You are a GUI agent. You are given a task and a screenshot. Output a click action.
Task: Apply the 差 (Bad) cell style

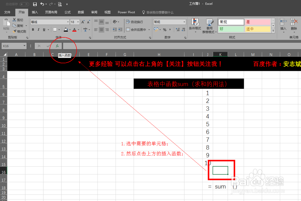(x=258, y=22)
